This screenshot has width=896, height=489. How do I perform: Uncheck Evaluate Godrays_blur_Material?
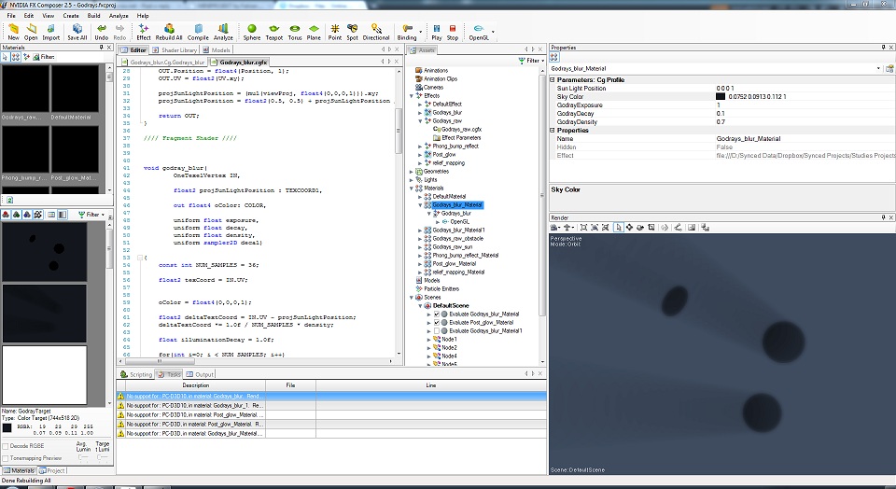point(437,314)
